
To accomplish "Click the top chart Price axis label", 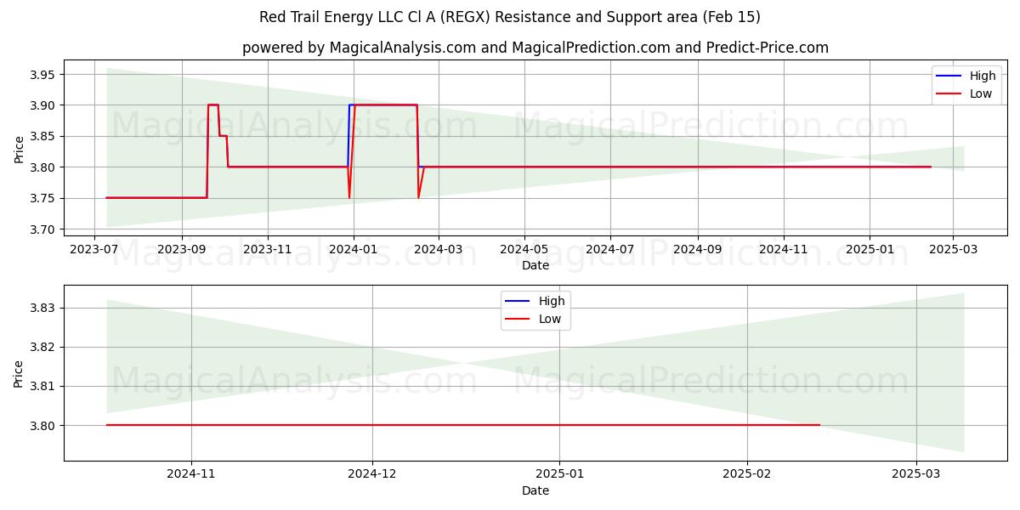I will pyautogui.click(x=19, y=148).
